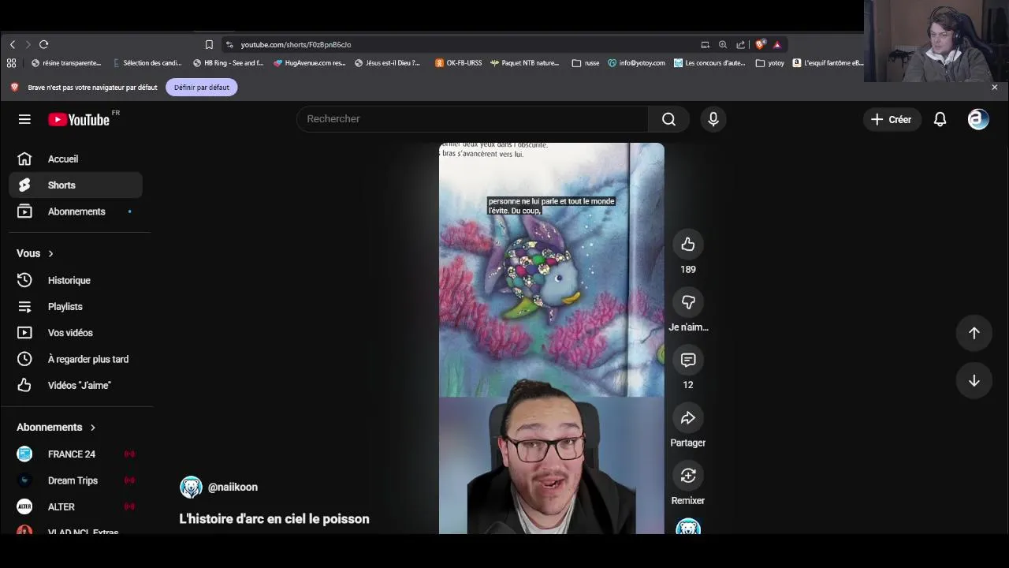The image size is (1009, 568).
Task: Open the Dream Trips subscription channel
Action: pyautogui.click(x=76, y=480)
